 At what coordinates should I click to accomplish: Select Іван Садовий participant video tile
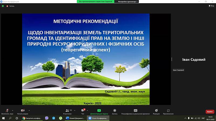click(x=194, y=59)
